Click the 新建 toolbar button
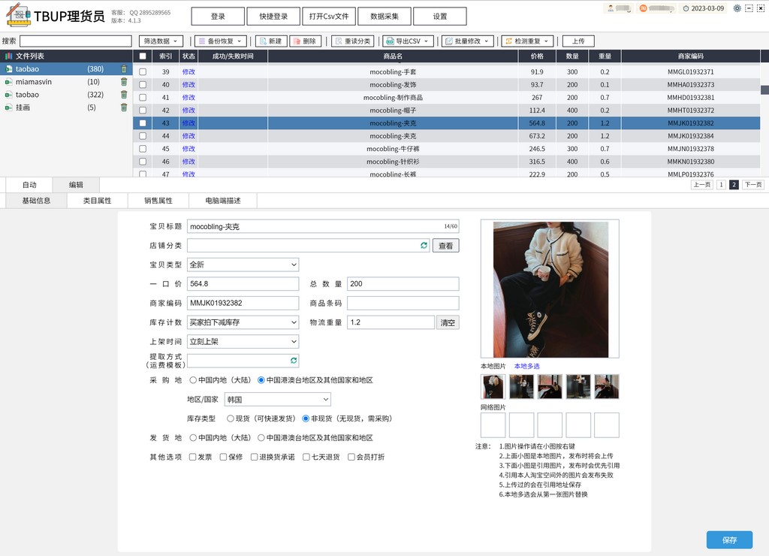The height and width of the screenshot is (556, 769). [x=271, y=41]
